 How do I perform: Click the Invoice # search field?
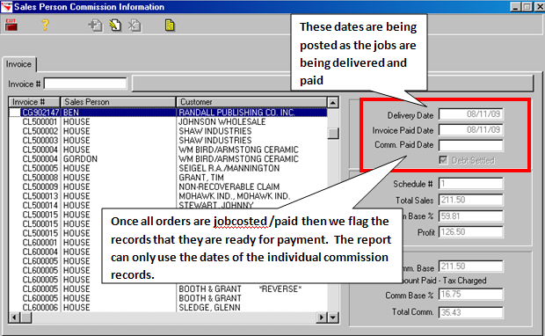coord(85,84)
